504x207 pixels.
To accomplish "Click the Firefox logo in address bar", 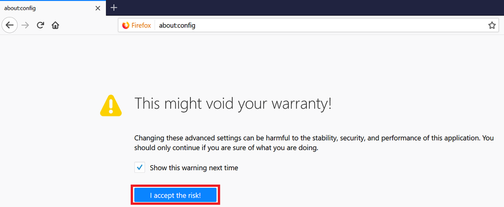I will 125,25.
